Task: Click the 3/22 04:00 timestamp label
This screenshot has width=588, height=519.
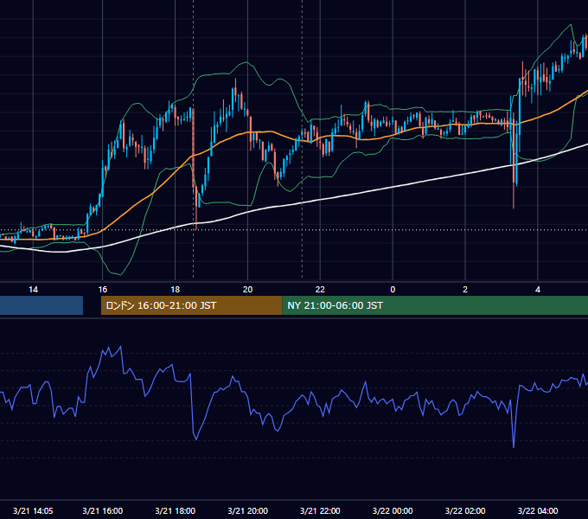Action: (538, 510)
